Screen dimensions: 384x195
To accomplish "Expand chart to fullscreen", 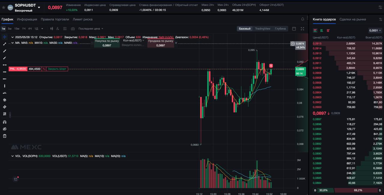I will pos(302,29).
